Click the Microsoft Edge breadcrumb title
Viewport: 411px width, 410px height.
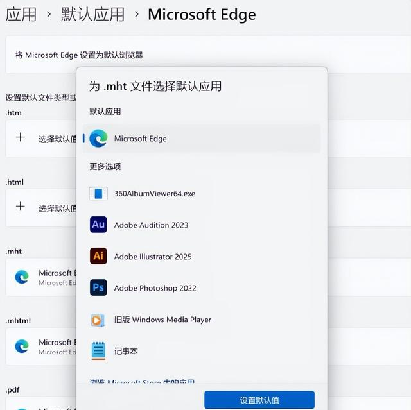202,15
